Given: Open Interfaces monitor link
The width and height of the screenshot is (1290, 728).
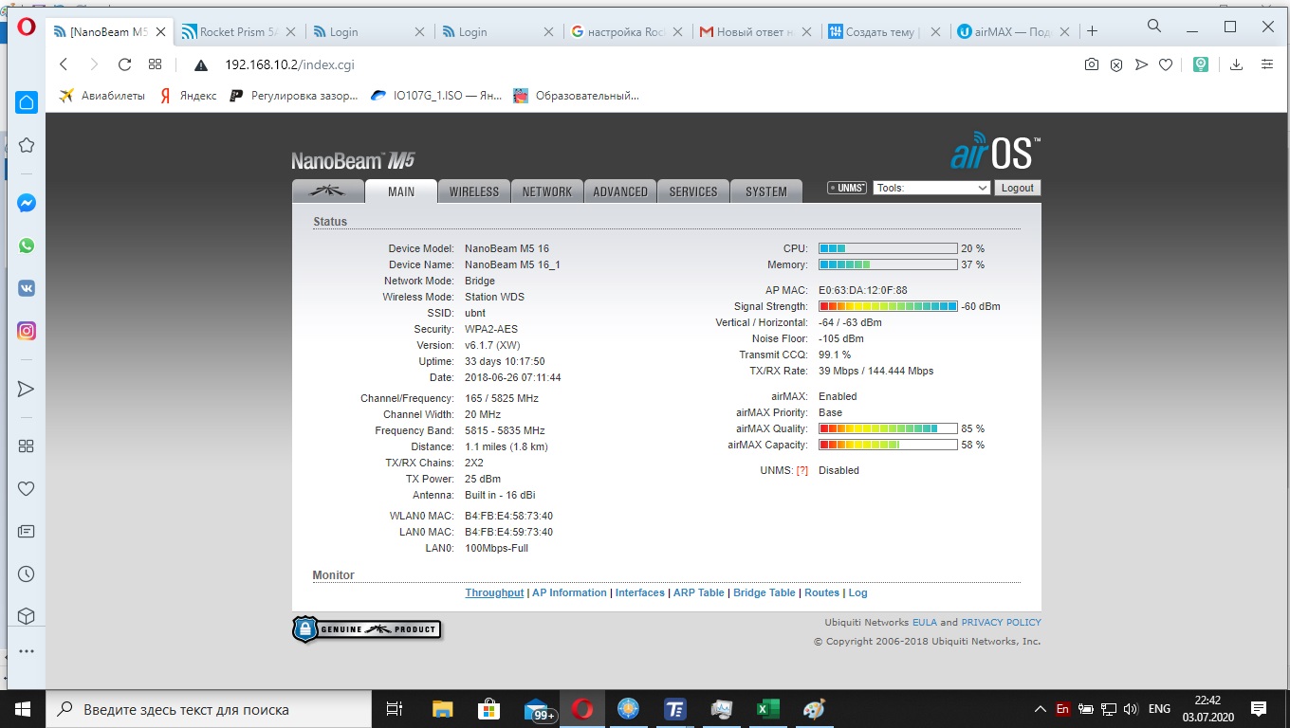Looking at the screenshot, I should [x=640, y=592].
